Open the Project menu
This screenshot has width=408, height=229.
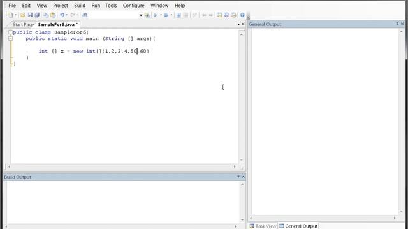click(x=61, y=6)
